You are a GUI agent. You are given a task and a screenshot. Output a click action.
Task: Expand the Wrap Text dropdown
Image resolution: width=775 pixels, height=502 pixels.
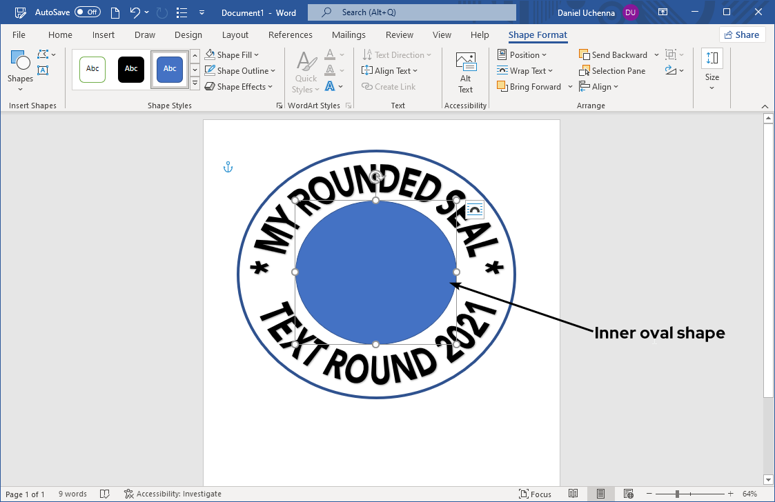(527, 70)
